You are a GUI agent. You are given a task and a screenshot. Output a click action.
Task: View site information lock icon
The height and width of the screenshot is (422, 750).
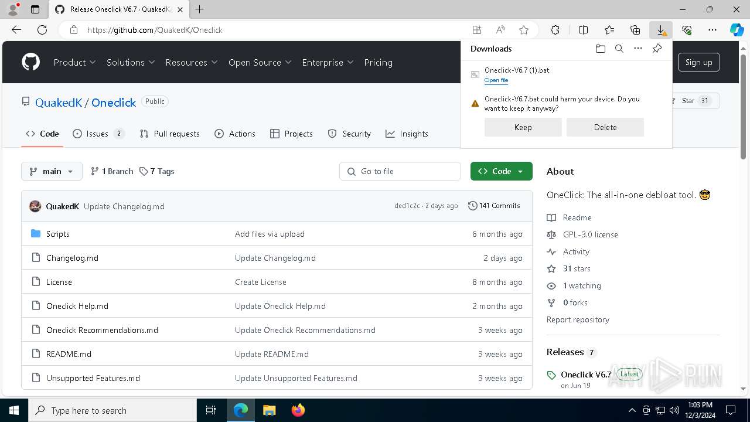tap(73, 30)
